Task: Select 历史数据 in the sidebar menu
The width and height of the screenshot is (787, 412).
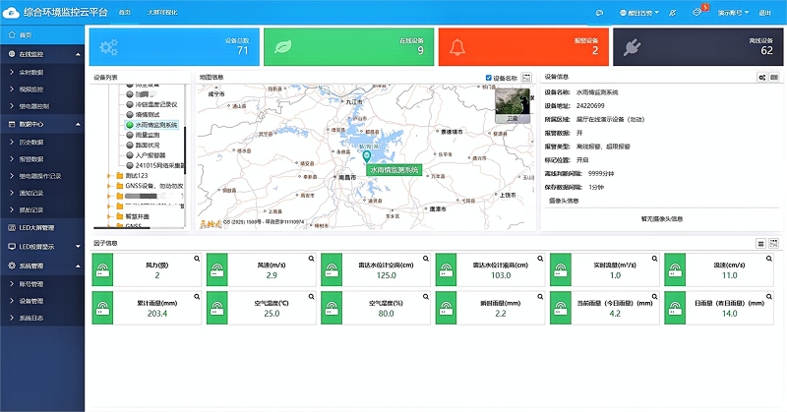Action: click(x=34, y=142)
